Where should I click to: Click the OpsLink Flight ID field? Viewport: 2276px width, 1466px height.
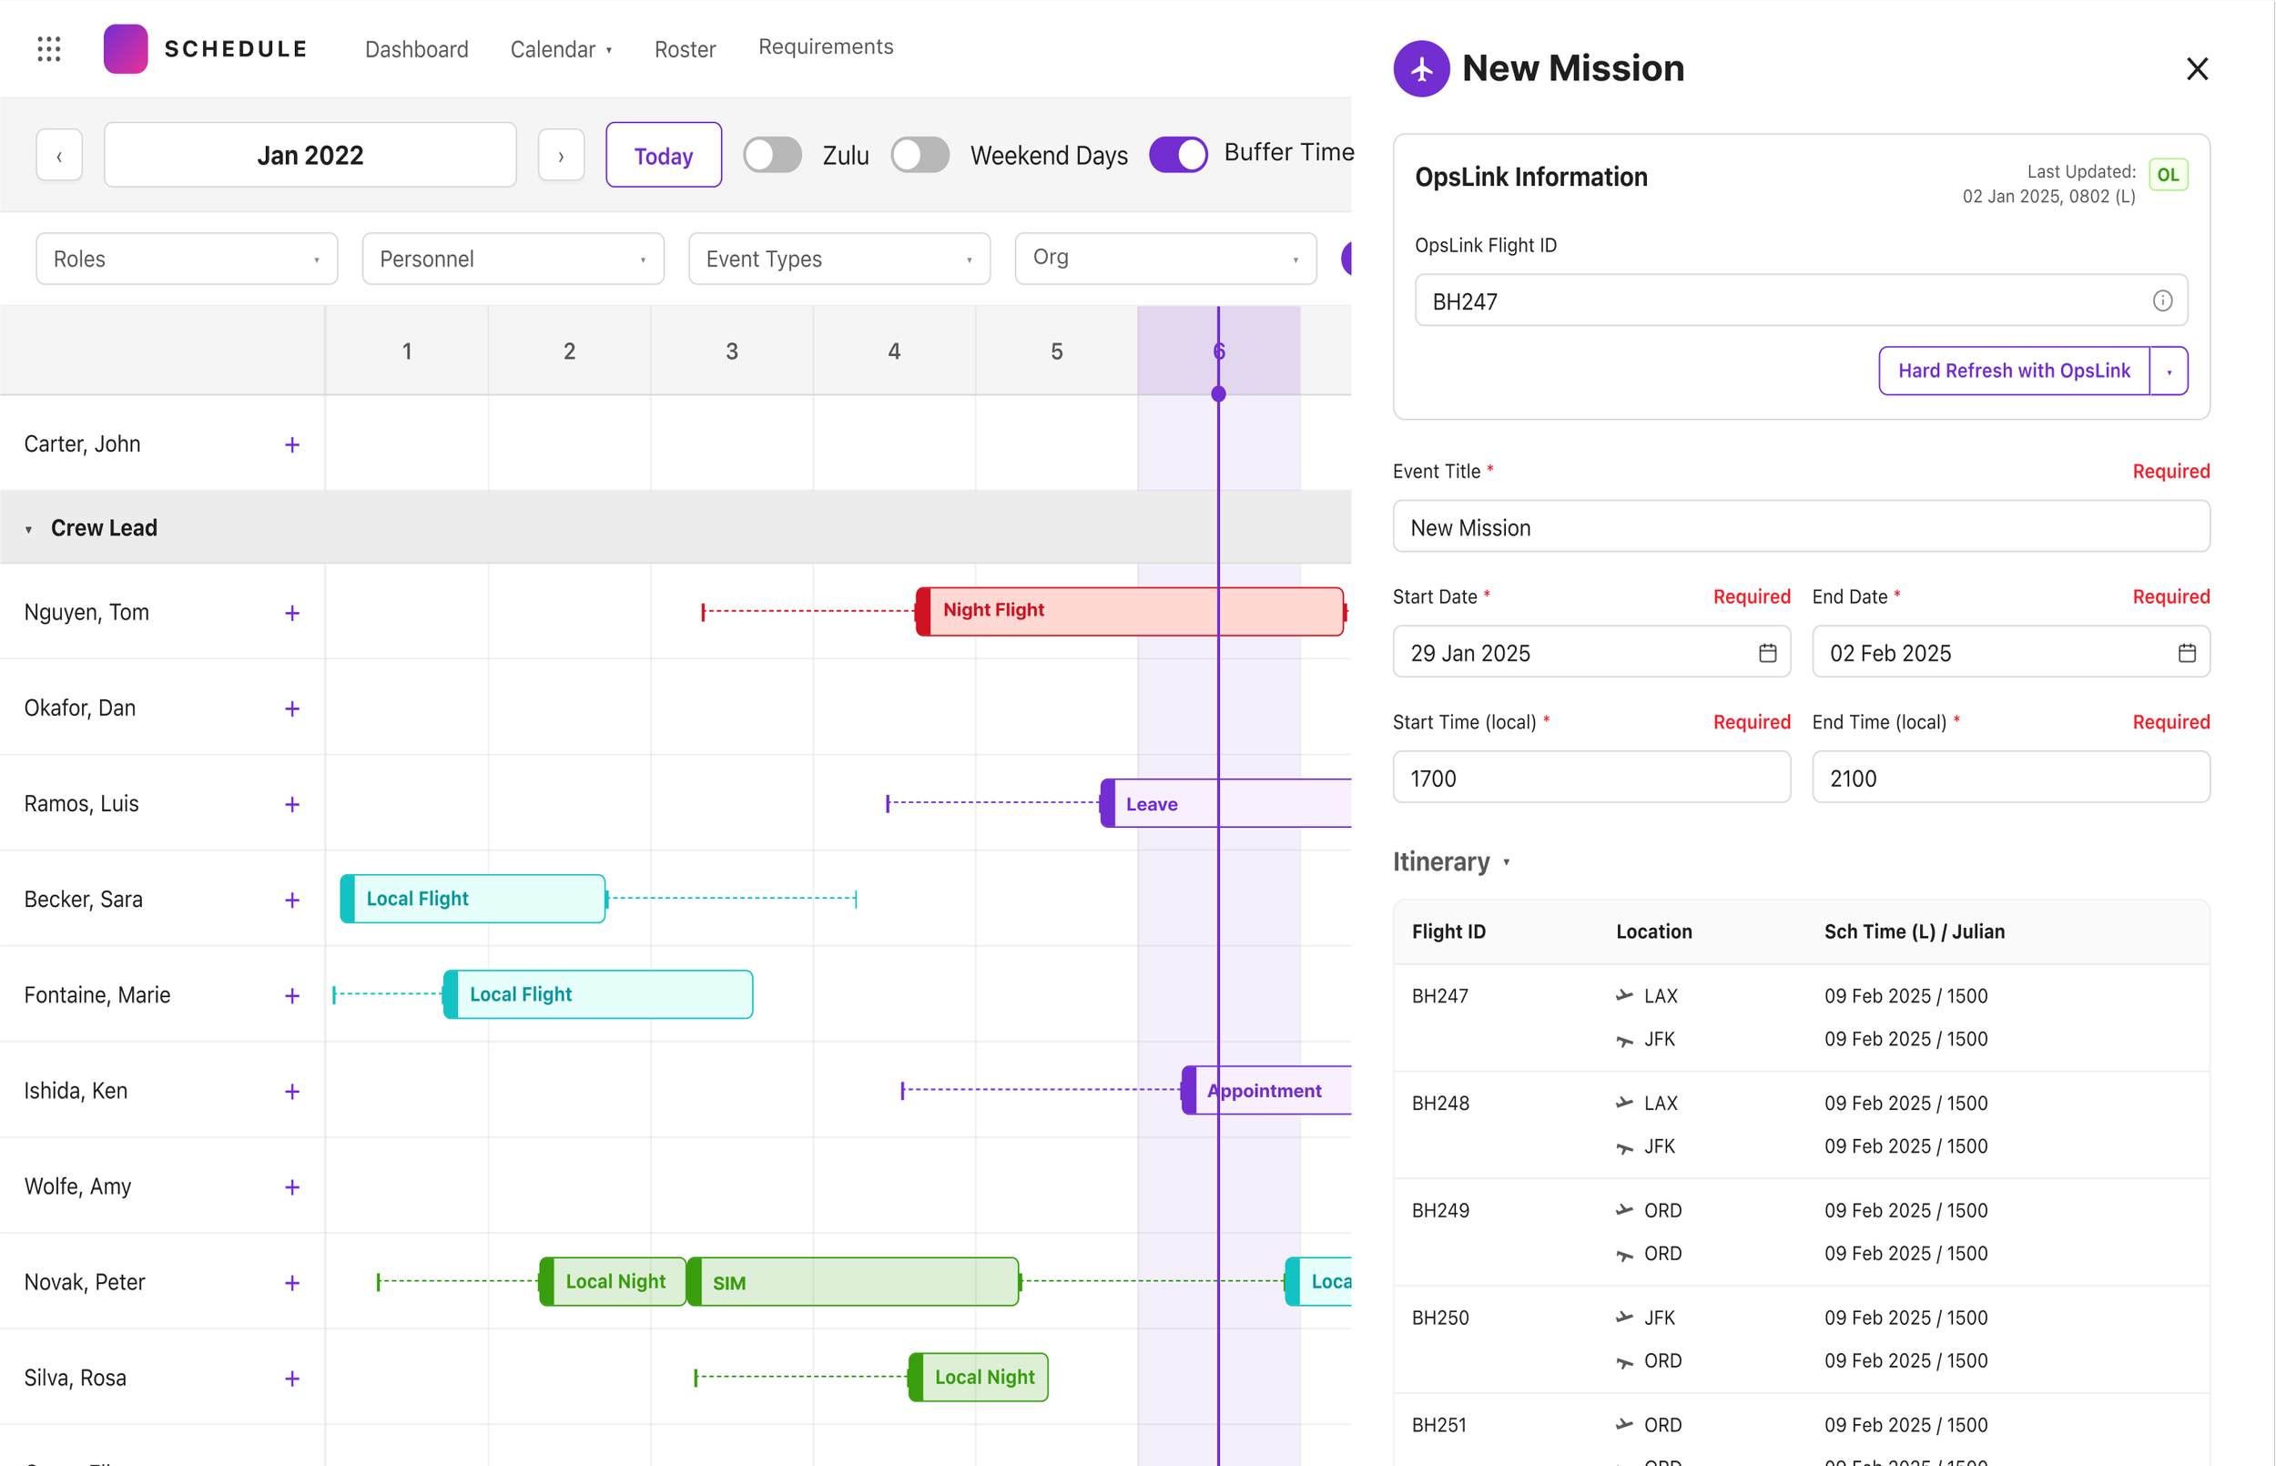click(1800, 300)
